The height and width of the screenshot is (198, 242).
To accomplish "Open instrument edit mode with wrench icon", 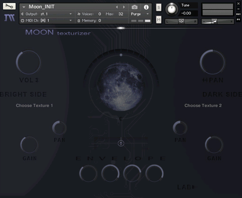I will 9,6.
